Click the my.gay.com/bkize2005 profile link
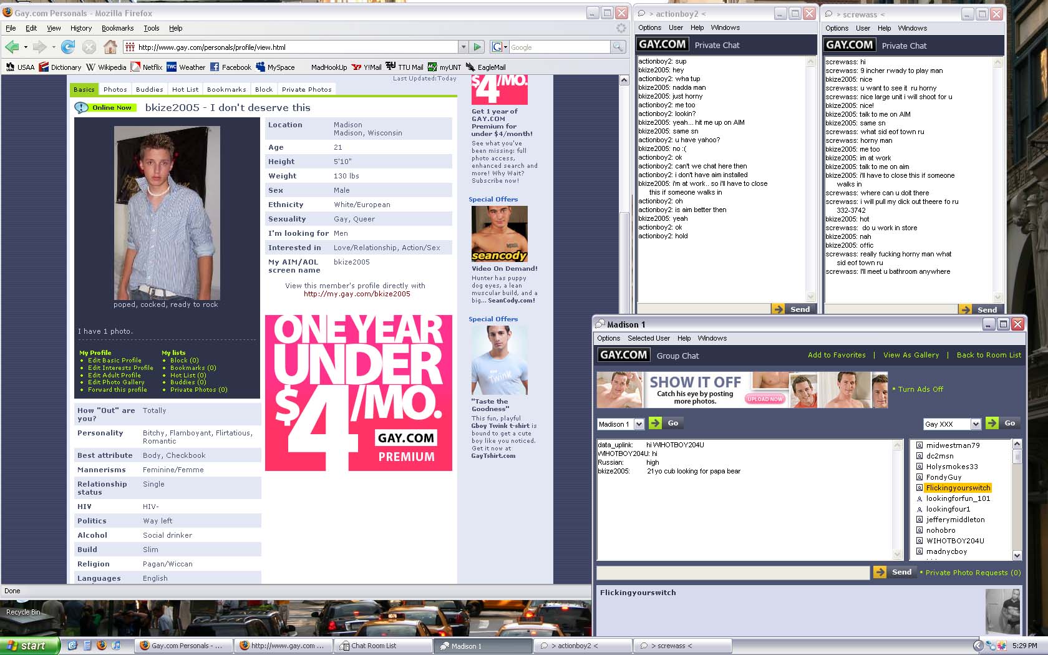Screen dimensions: 1048x655 tap(357, 294)
